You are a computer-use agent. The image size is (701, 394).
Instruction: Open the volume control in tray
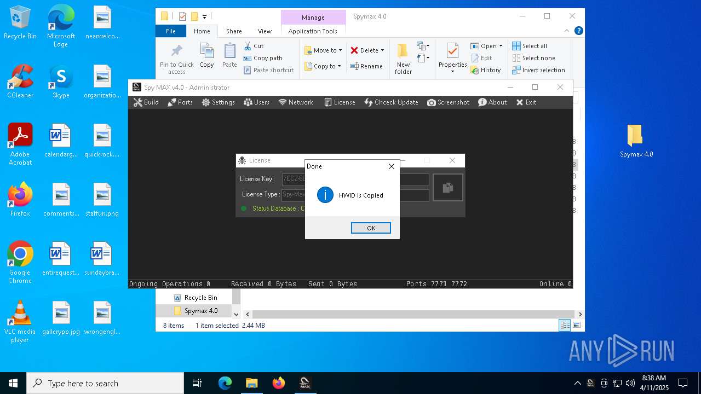630,383
